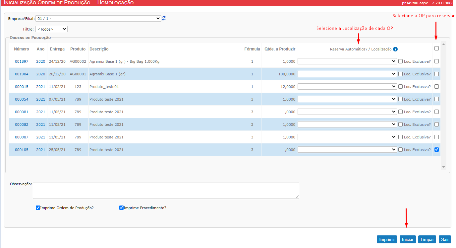Open order number 000015 link
456x248 pixels.
click(22, 87)
